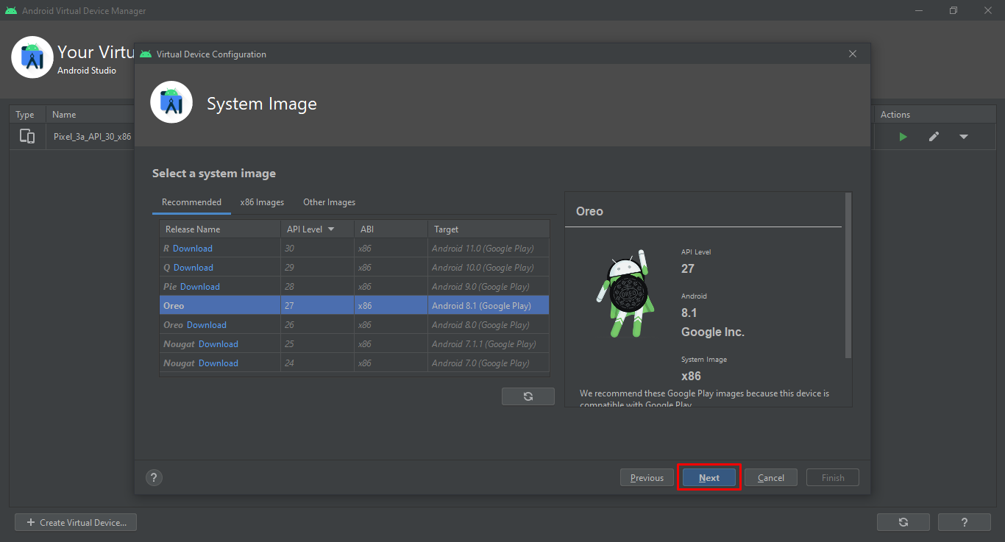Viewport: 1005px width, 542px height.
Task: Restore down the AVD Manager window
Action: coord(953,10)
